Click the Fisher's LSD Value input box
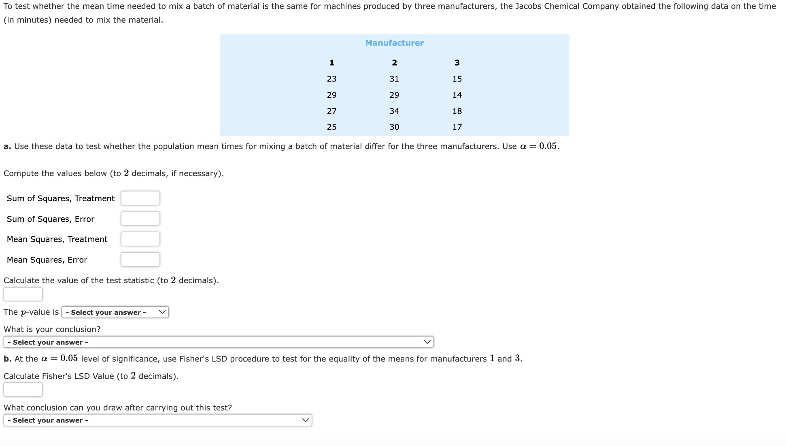786x446 pixels. click(x=23, y=389)
